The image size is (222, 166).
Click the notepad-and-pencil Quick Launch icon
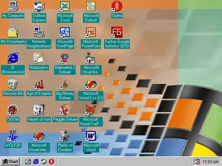coord(28,162)
